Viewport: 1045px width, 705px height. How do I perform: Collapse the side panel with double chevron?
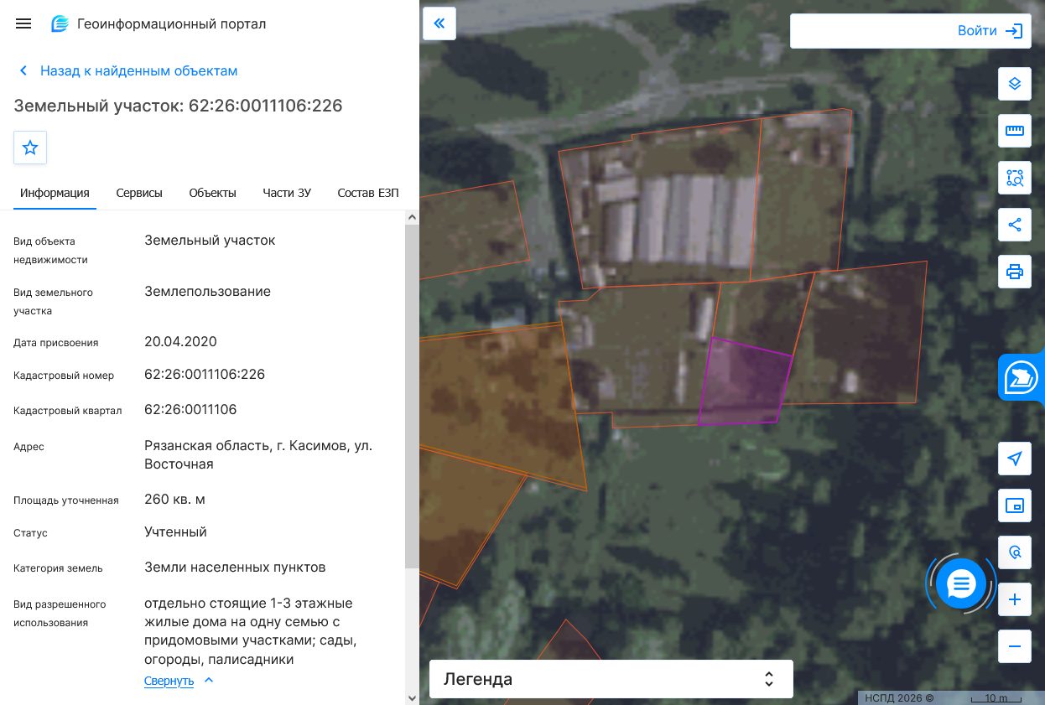point(439,23)
